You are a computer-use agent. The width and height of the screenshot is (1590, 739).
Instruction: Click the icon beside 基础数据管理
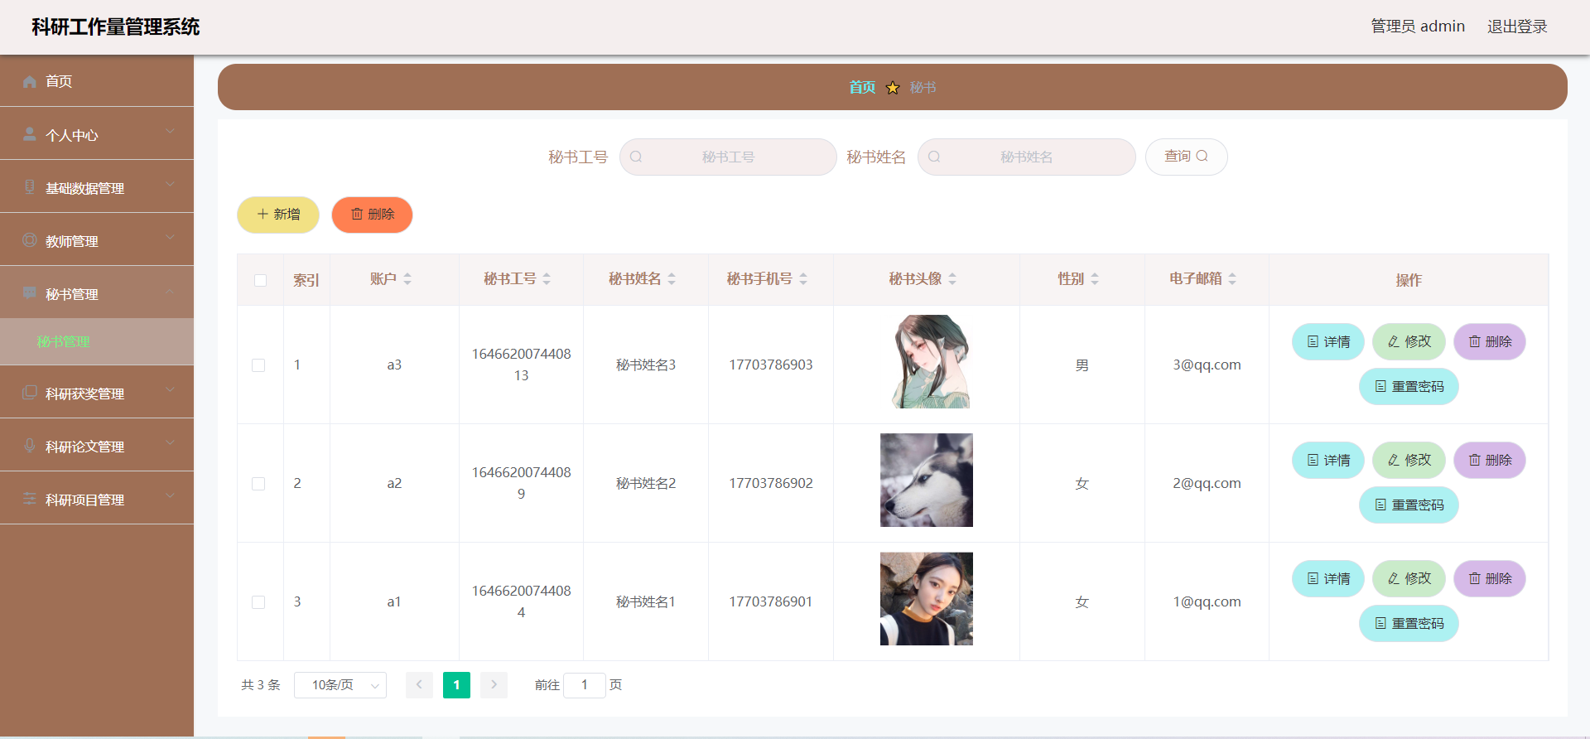[30, 186]
